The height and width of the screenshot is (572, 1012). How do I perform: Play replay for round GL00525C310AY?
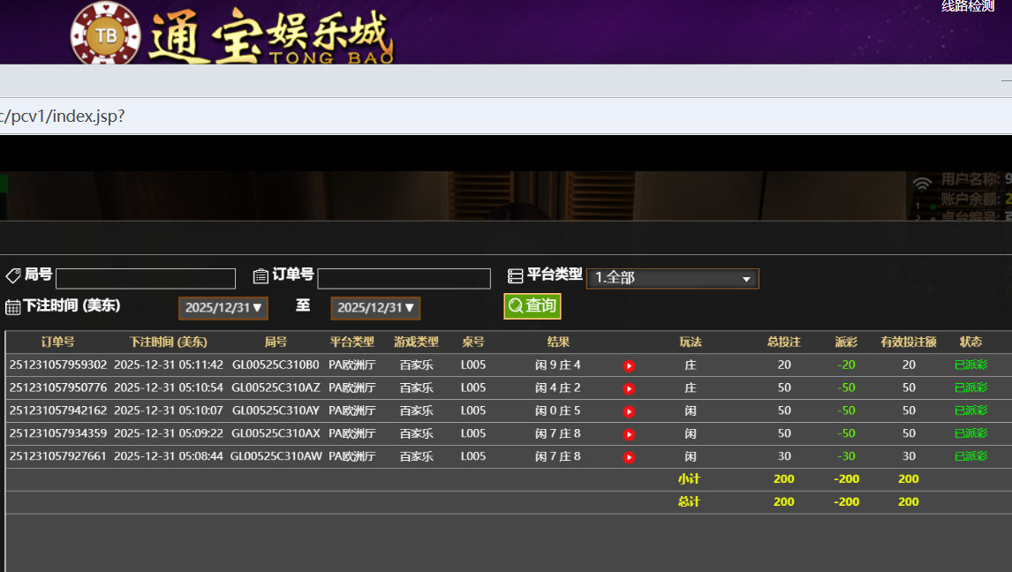(x=629, y=411)
